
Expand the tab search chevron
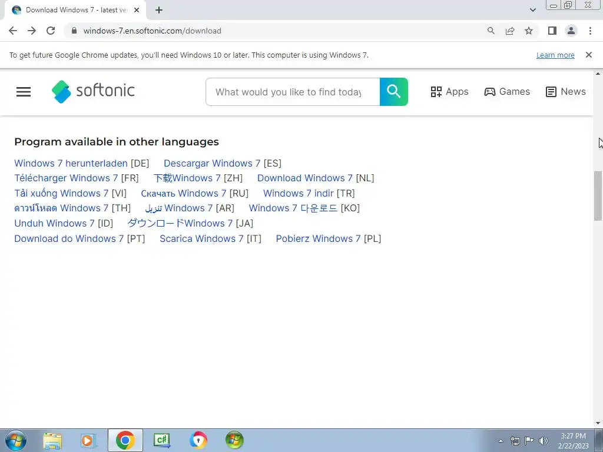(532, 10)
